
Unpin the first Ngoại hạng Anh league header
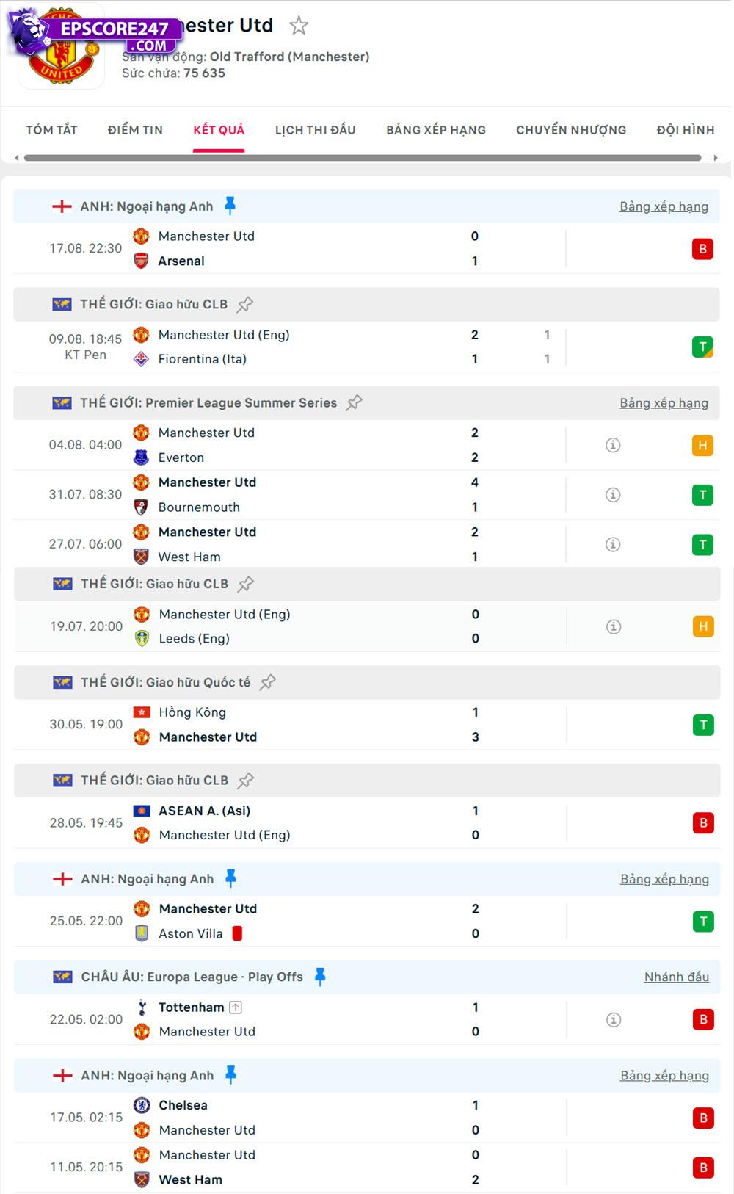(x=230, y=206)
